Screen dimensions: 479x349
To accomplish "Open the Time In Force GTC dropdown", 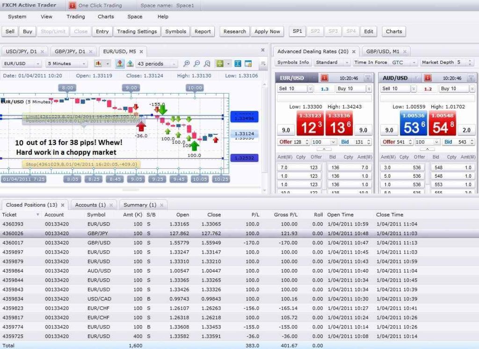I will (x=404, y=62).
